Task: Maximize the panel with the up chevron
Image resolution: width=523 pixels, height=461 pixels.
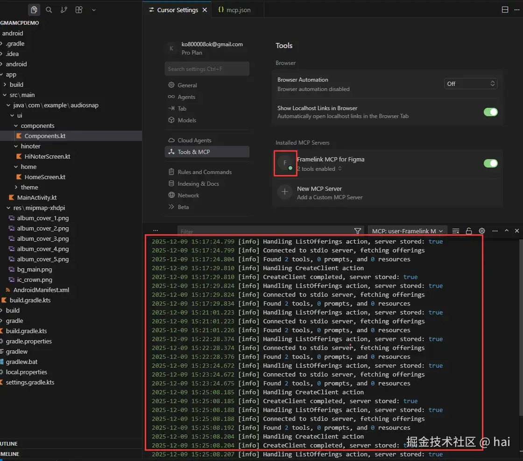Action: [x=506, y=230]
